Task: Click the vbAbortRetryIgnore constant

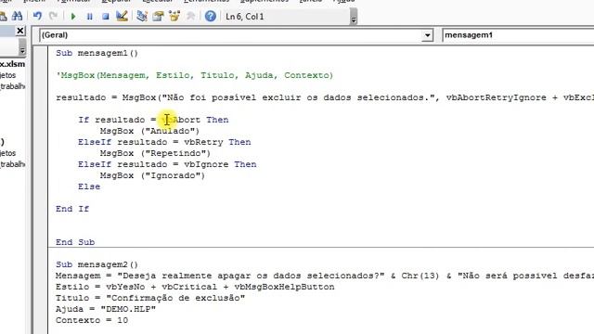Action: click(x=497, y=97)
